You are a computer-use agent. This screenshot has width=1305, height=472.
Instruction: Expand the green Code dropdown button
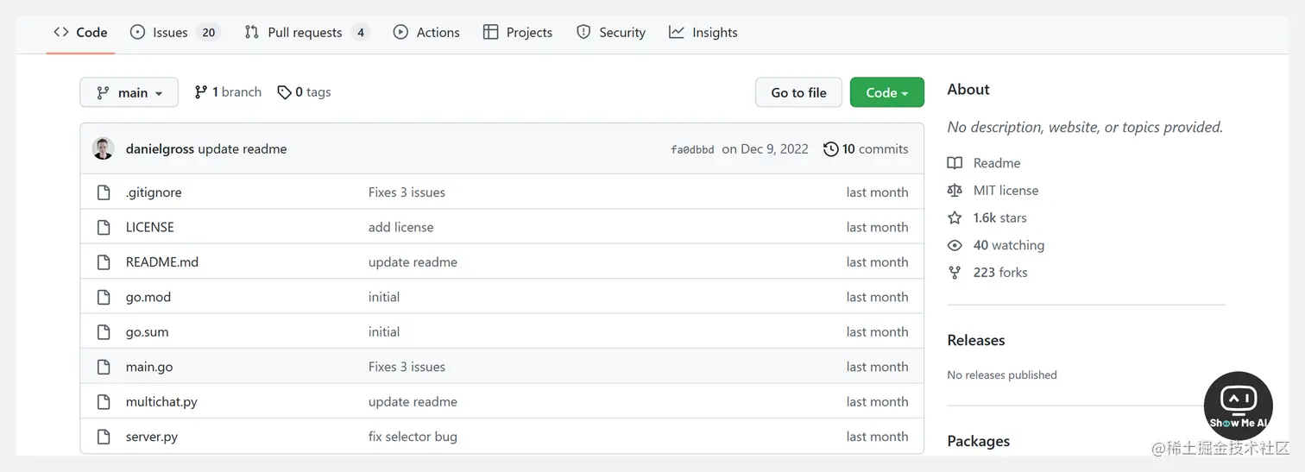click(886, 92)
